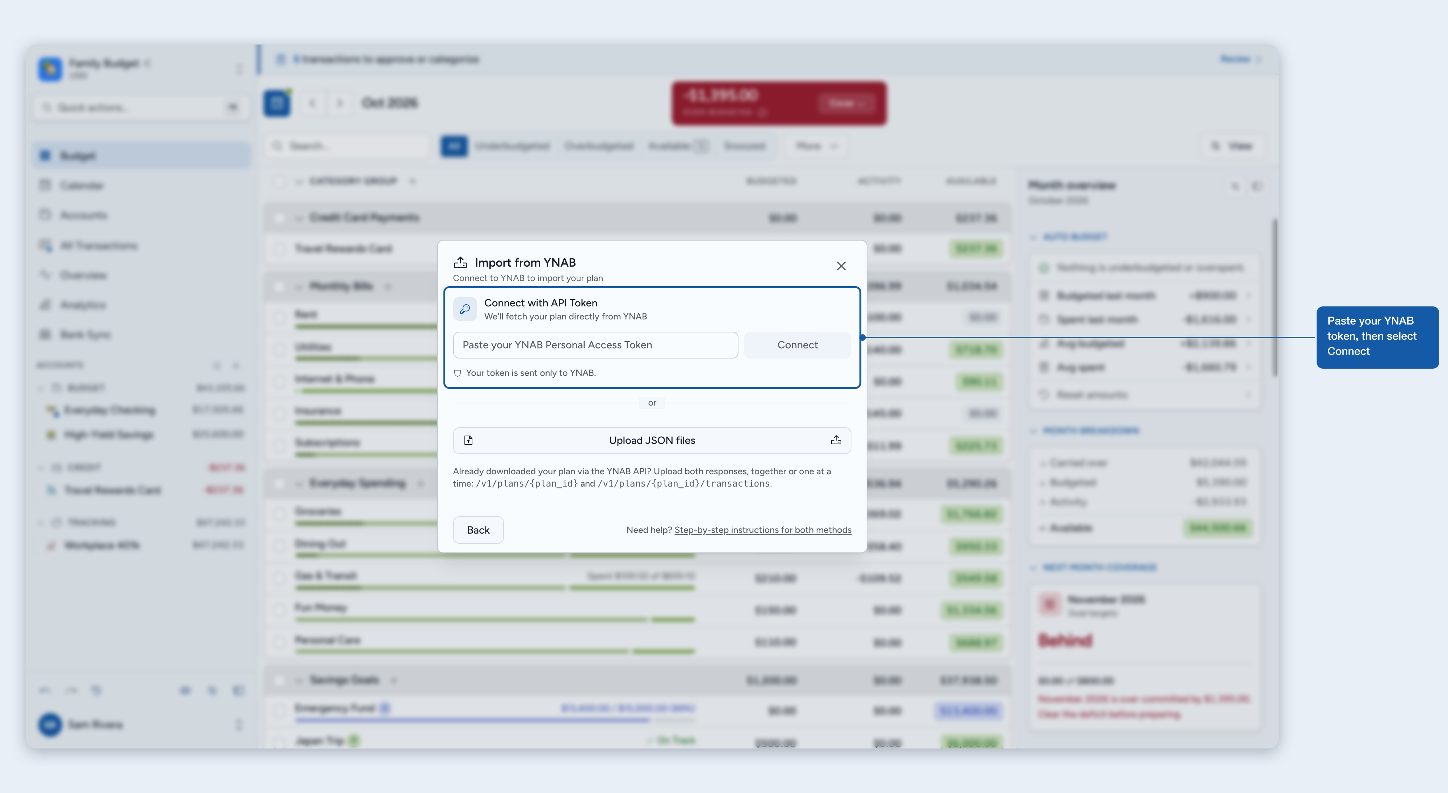Select the Overbudgeted filter tab
This screenshot has width=1448, height=793.
599,146
